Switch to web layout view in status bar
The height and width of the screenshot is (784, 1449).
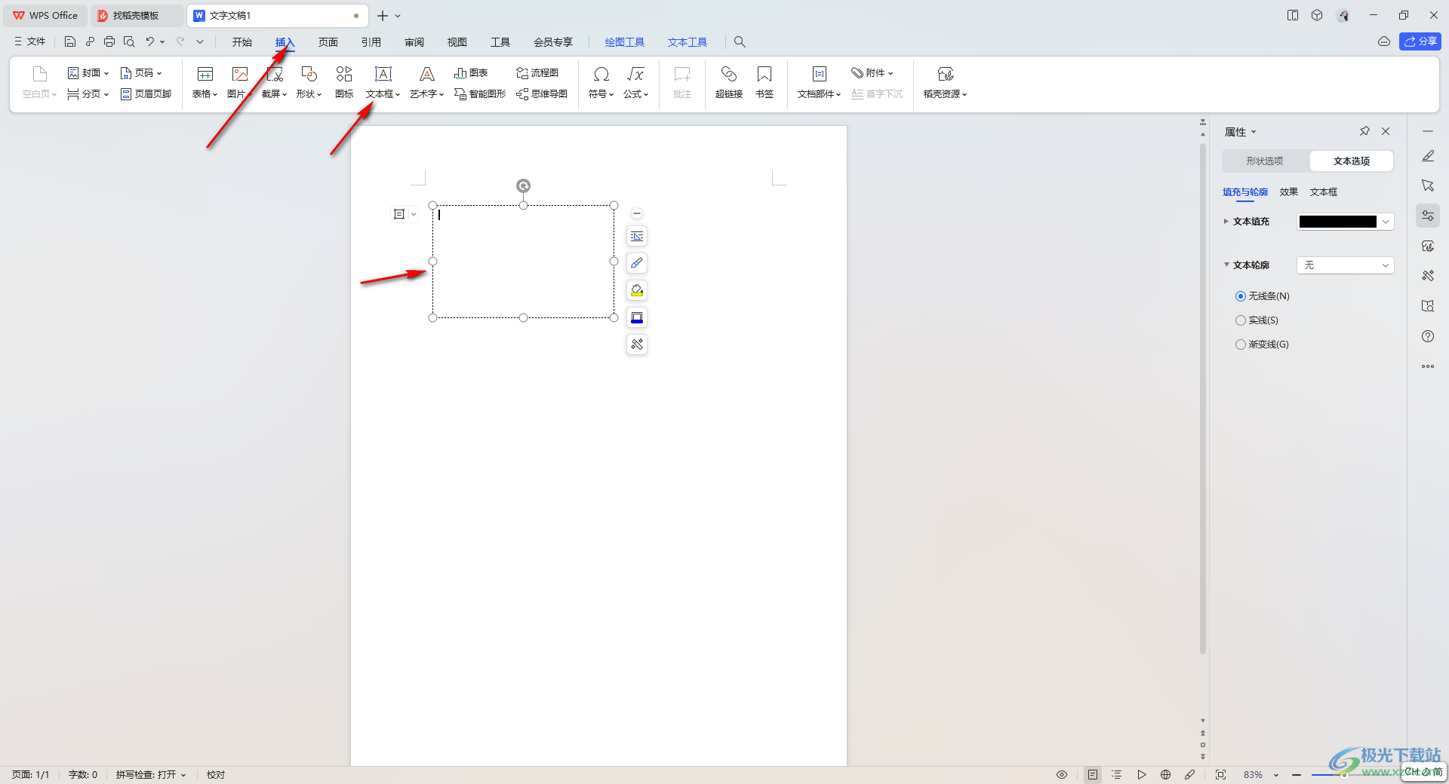1165,774
